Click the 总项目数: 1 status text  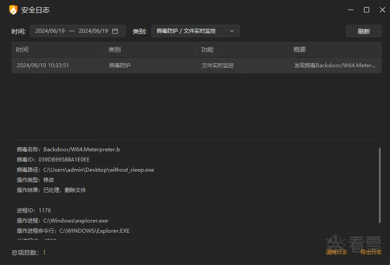29,253
